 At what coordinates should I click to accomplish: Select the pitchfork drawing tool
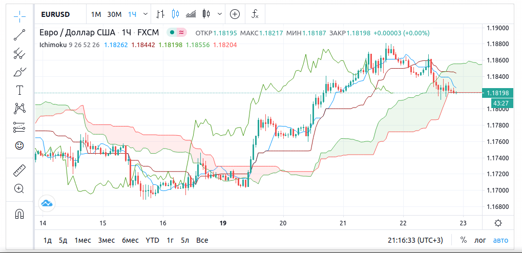[x=19, y=53]
